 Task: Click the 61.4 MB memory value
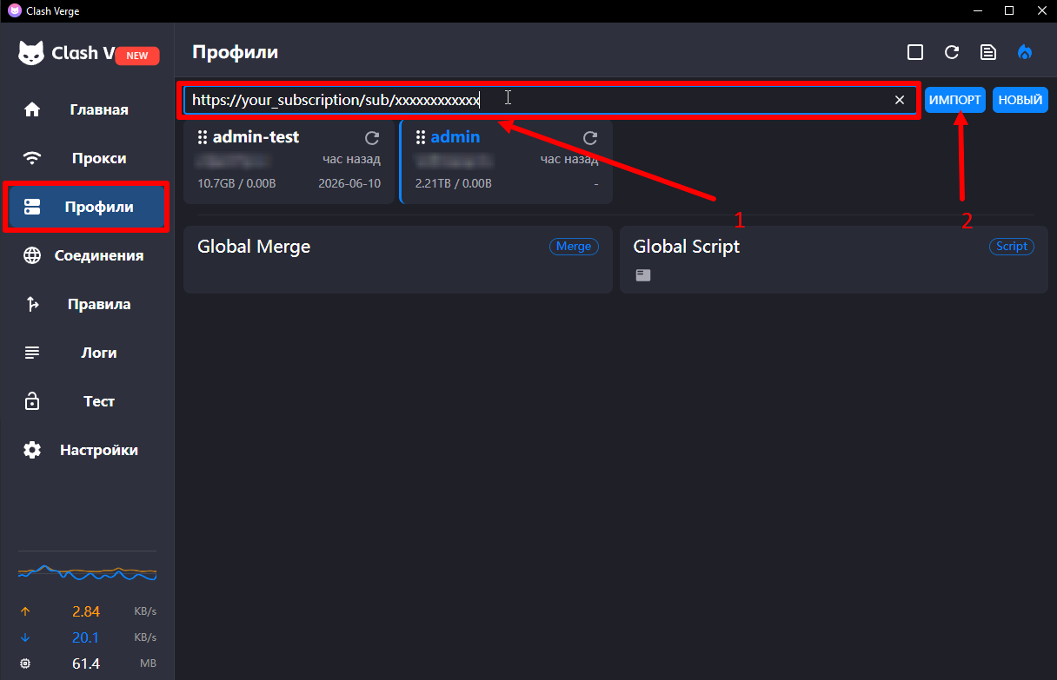[x=85, y=663]
